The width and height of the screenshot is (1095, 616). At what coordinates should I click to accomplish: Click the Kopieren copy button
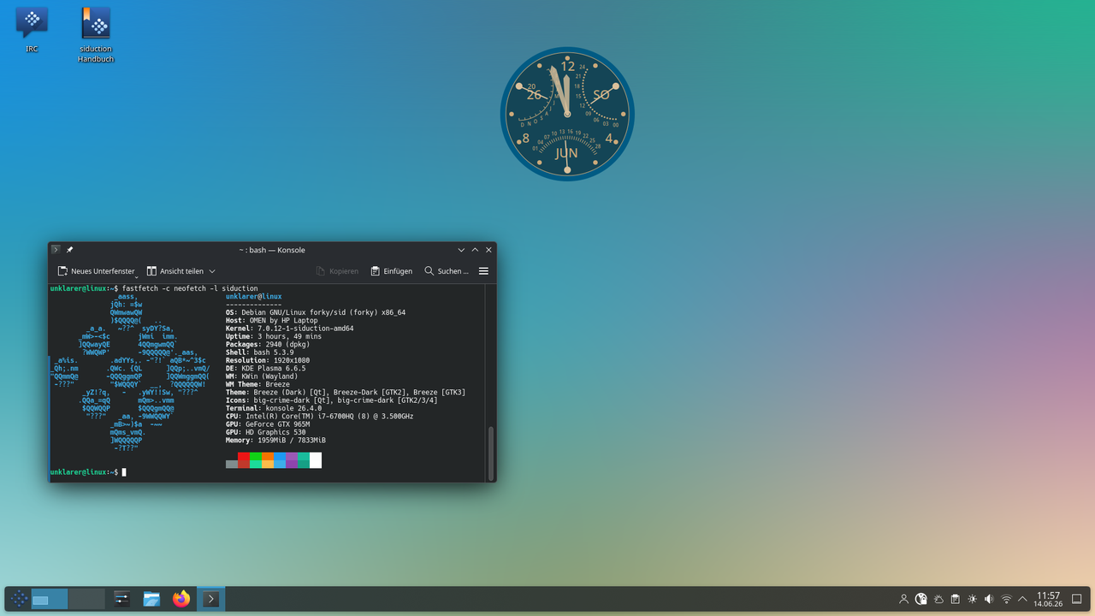337,271
